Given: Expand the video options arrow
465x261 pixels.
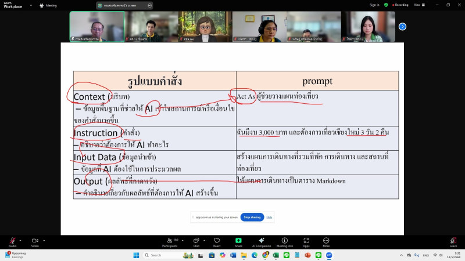Looking at the screenshot, I should click(x=43, y=240).
